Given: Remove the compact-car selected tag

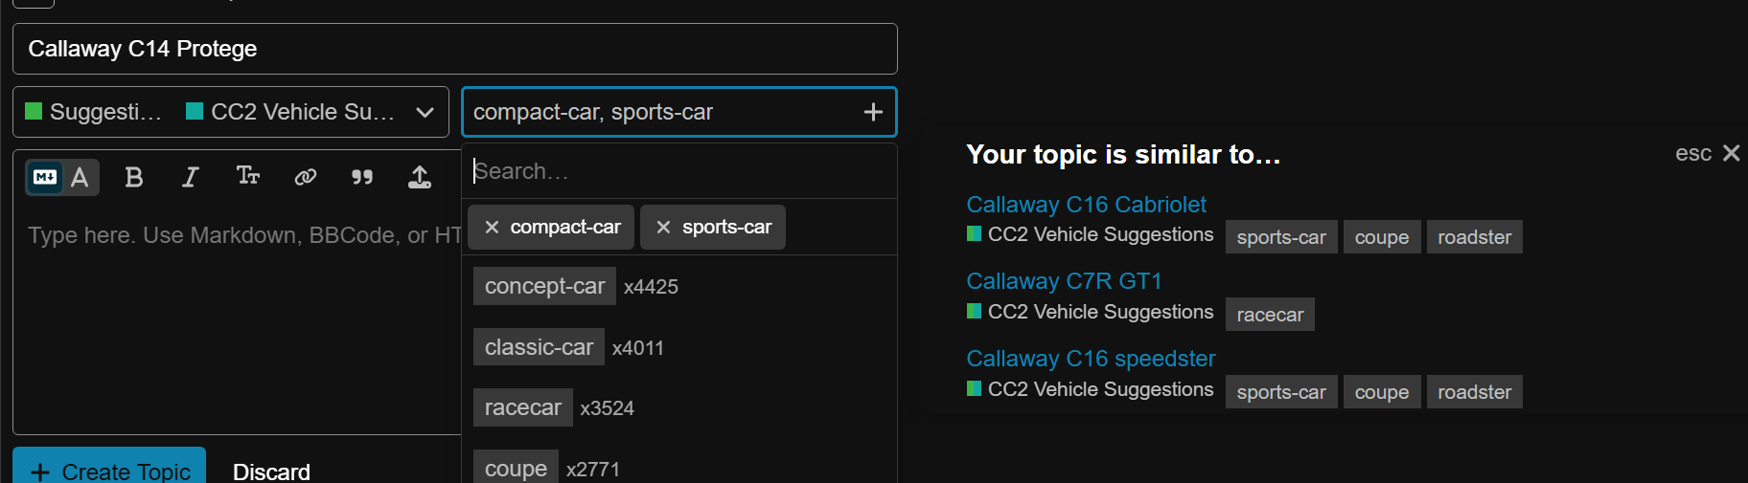Looking at the screenshot, I should point(492,228).
